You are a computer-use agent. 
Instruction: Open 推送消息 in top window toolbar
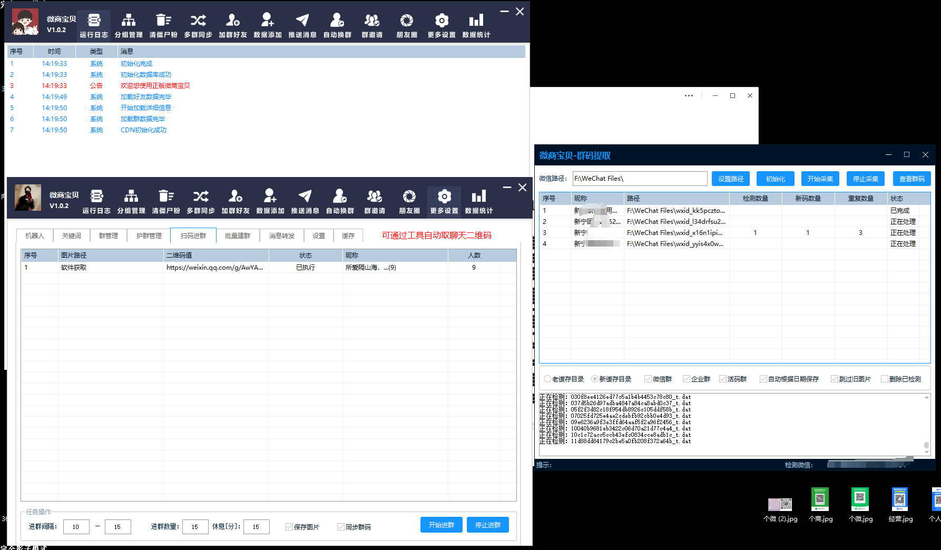point(302,26)
